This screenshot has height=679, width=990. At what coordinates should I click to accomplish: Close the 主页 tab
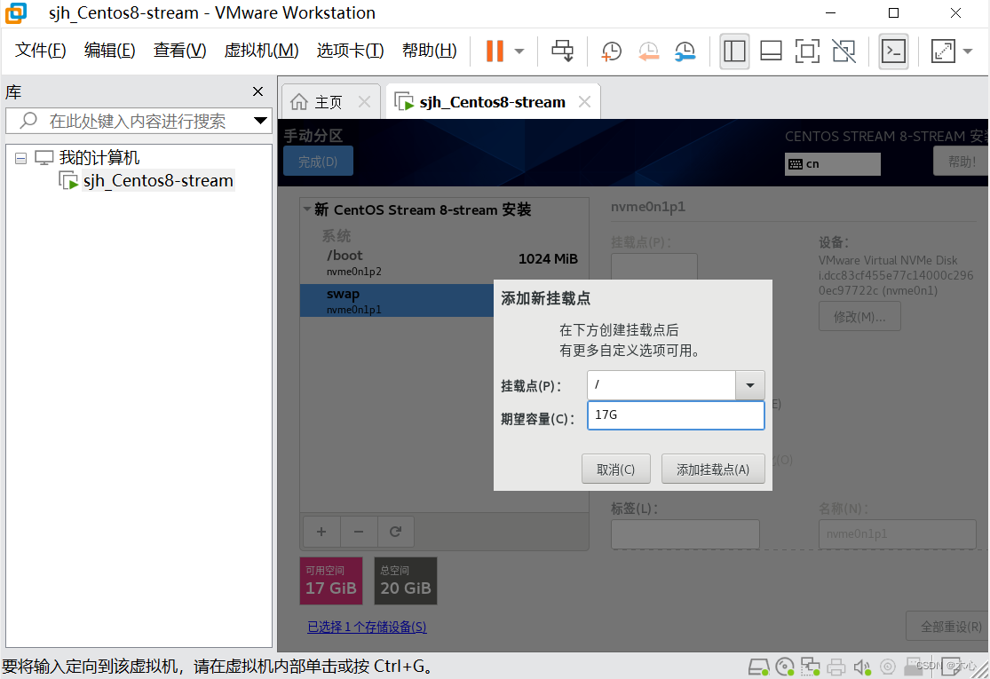pos(364,101)
